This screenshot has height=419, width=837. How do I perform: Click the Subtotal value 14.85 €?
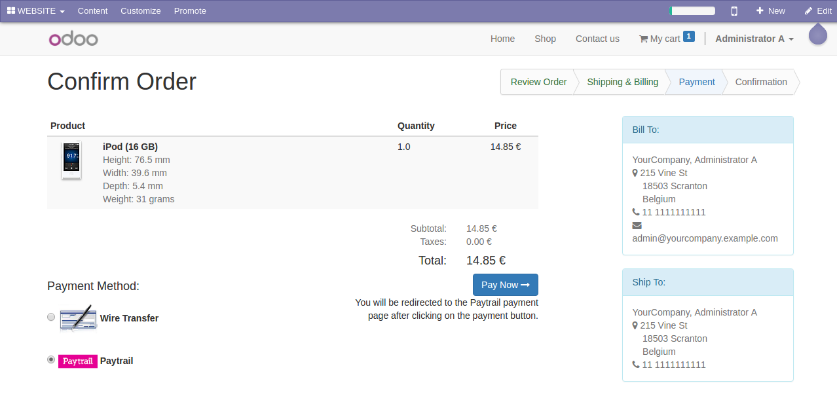pyautogui.click(x=481, y=228)
